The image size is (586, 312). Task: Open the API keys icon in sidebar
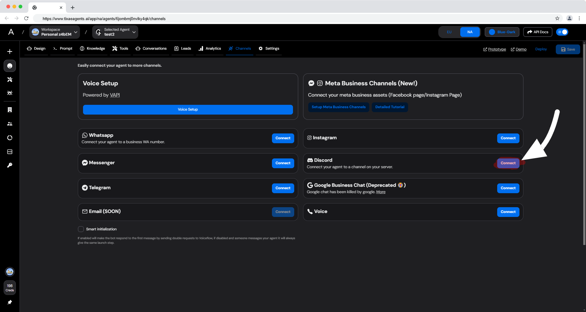(x=9, y=165)
